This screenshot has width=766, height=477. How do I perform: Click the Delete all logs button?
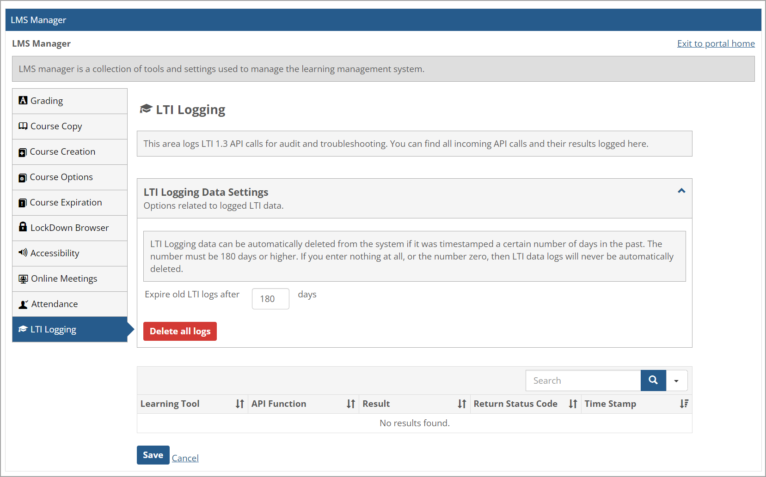(180, 331)
